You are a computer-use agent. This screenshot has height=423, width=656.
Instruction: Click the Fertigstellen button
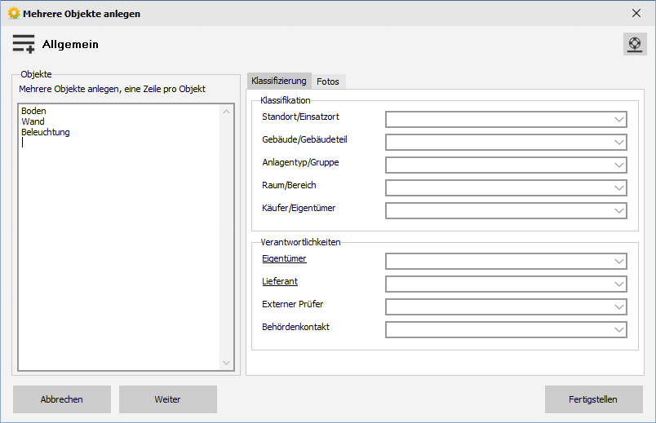coord(593,399)
